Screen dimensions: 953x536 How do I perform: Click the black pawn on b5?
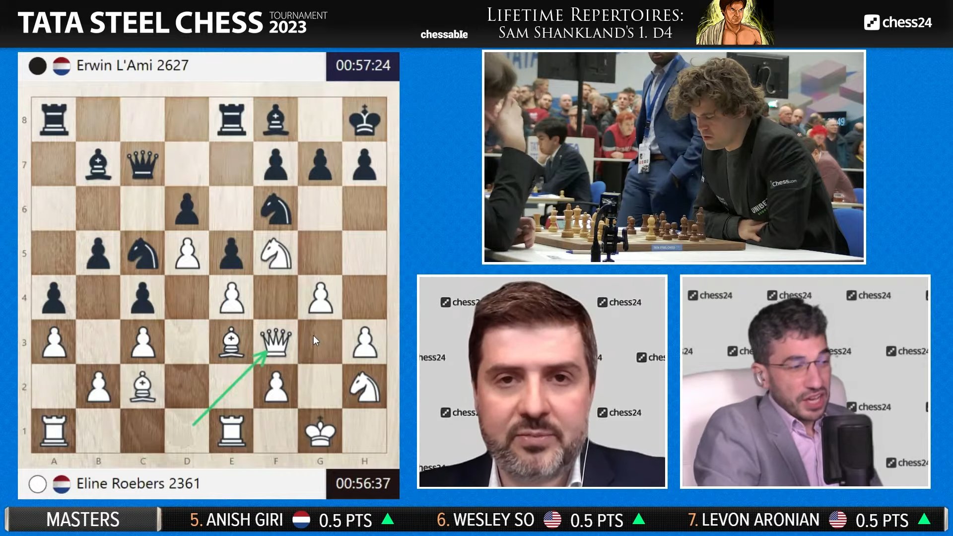[98, 253]
